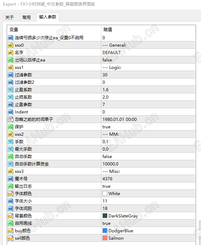Click the string icon beside 名字

pyautogui.click(x=11, y=53)
